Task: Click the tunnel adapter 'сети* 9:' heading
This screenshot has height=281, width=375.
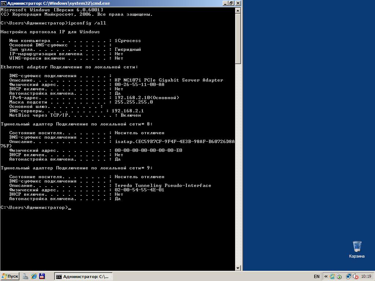Action: 77,168
